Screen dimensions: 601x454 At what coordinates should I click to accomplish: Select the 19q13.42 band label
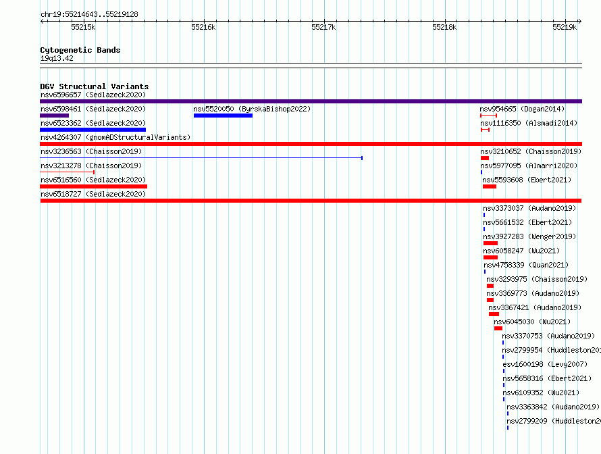click(57, 58)
